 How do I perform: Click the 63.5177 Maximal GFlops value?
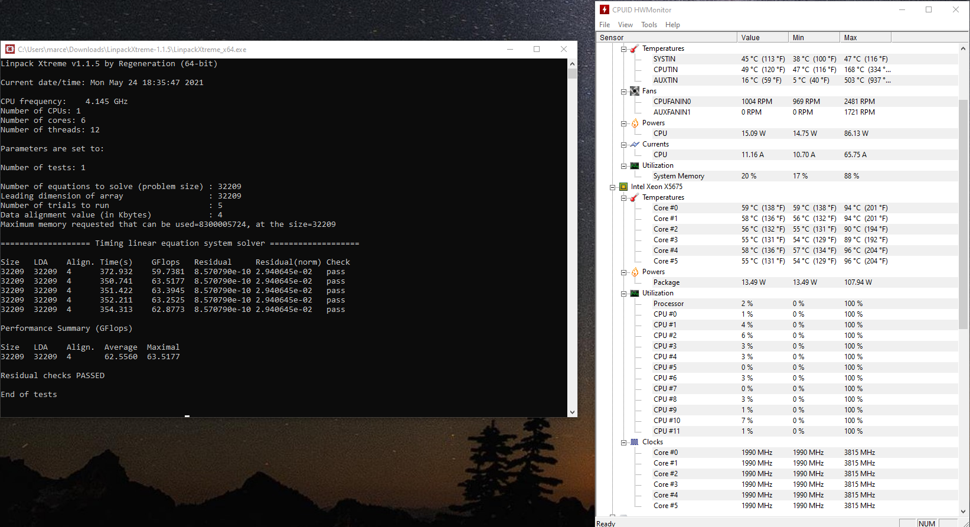pos(164,357)
